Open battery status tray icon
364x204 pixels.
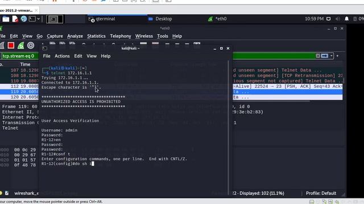click(355, 19)
